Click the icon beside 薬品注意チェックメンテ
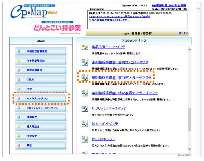Screen dimensions: 204x161 click(84, 47)
